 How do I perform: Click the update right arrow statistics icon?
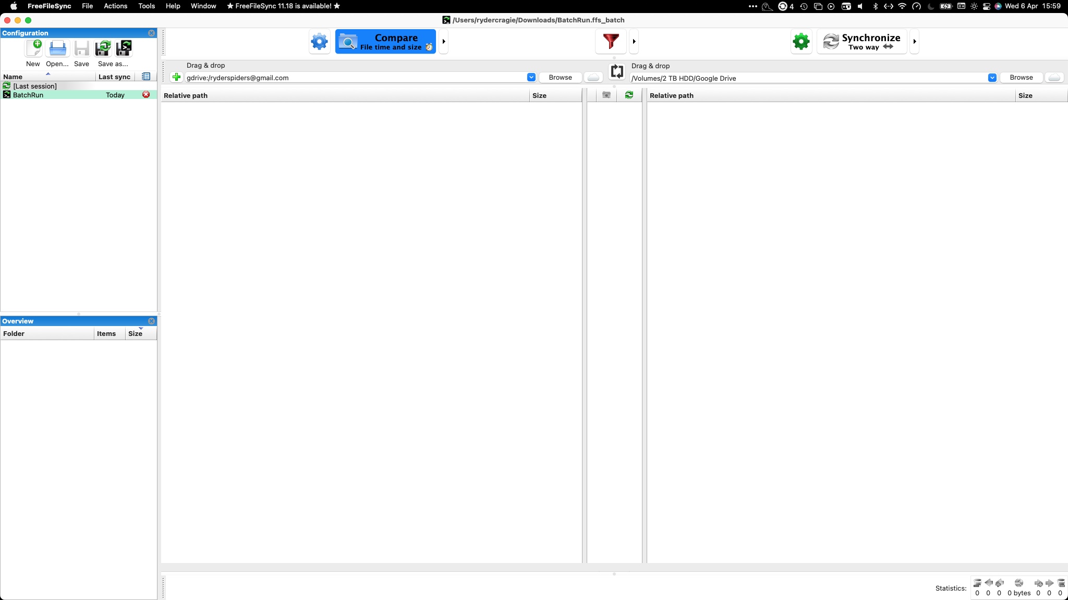click(1050, 583)
